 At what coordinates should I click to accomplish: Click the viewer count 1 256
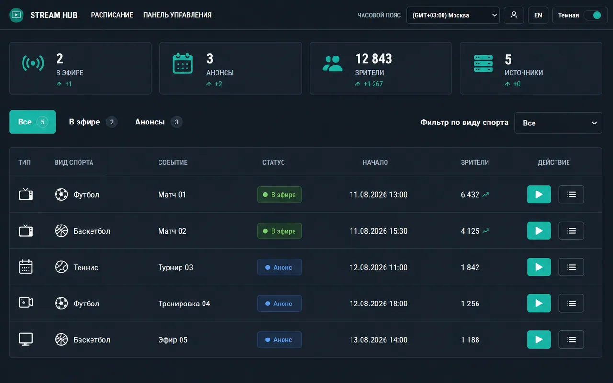[x=470, y=304]
